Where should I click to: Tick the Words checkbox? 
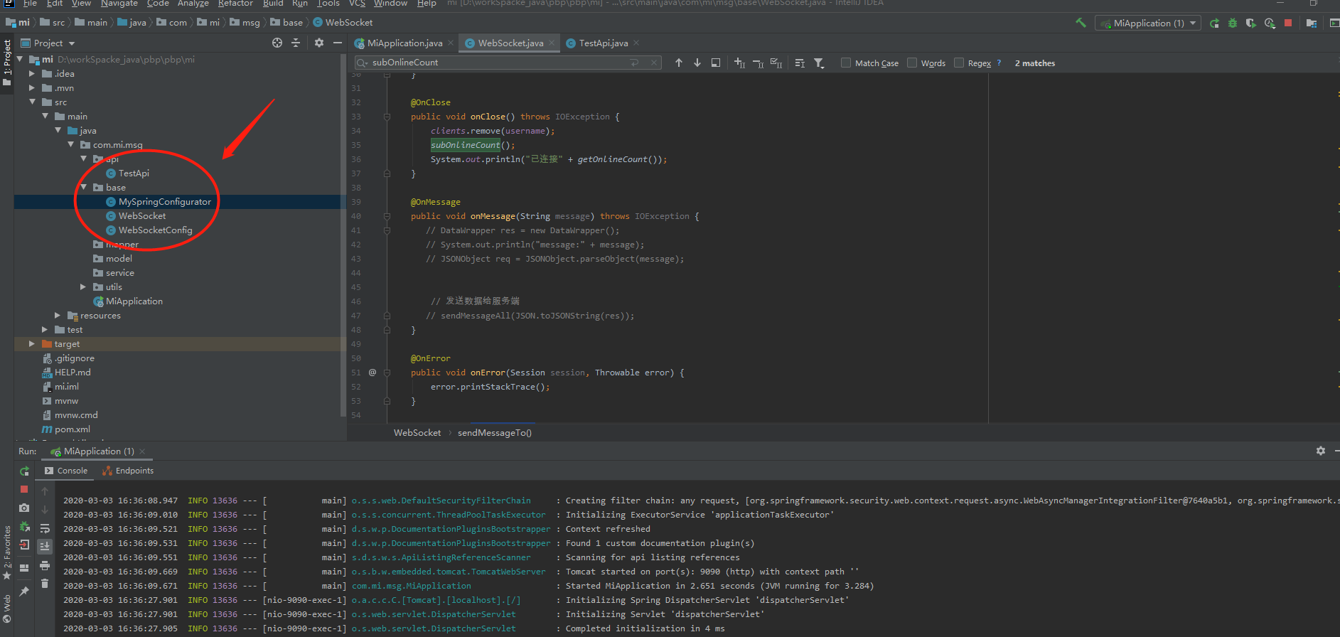[x=912, y=63]
